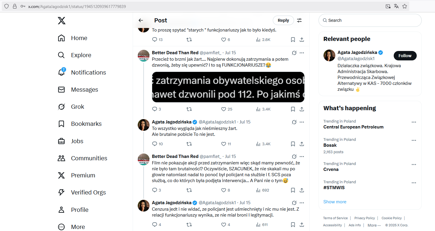The width and height of the screenshot is (435, 231).
Task: Click Show more under What's happening
Action: (x=335, y=202)
